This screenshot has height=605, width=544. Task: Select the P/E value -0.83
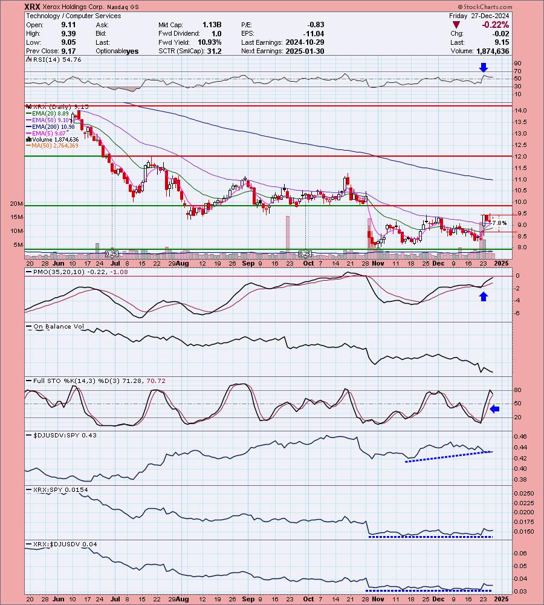(x=316, y=25)
